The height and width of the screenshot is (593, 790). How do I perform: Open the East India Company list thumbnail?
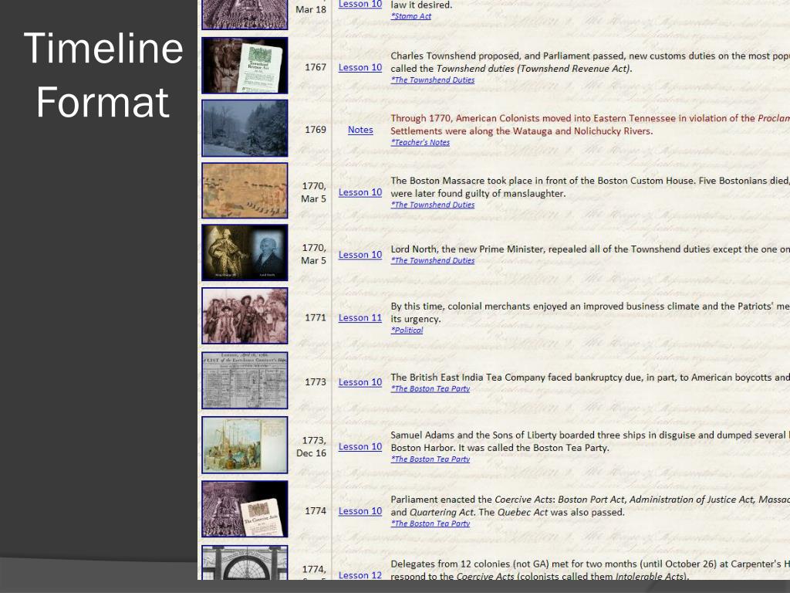[245, 380]
